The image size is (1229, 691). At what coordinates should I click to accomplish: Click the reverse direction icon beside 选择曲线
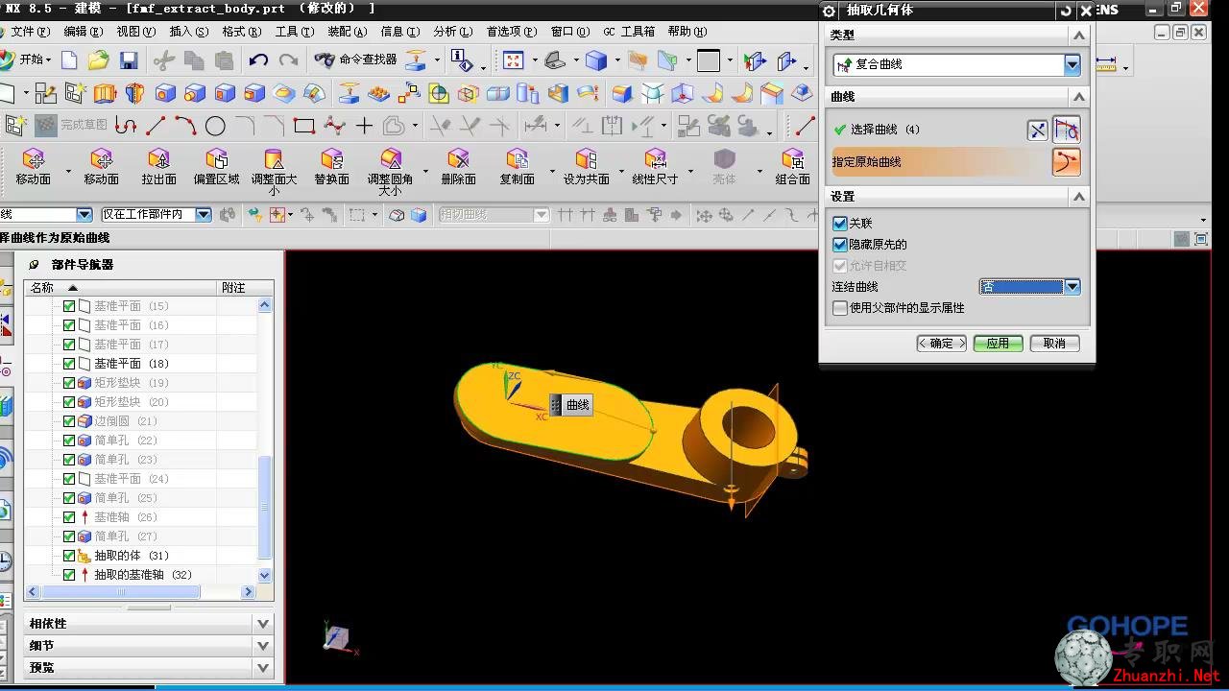[1038, 130]
